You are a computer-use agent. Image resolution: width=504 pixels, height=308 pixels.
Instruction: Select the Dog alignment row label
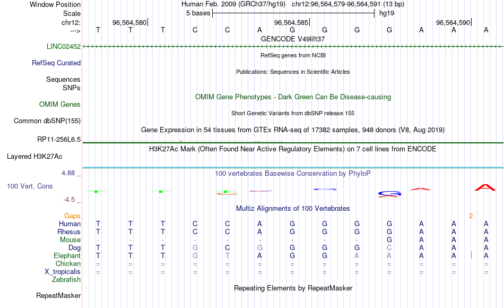(x=75, y=248)
